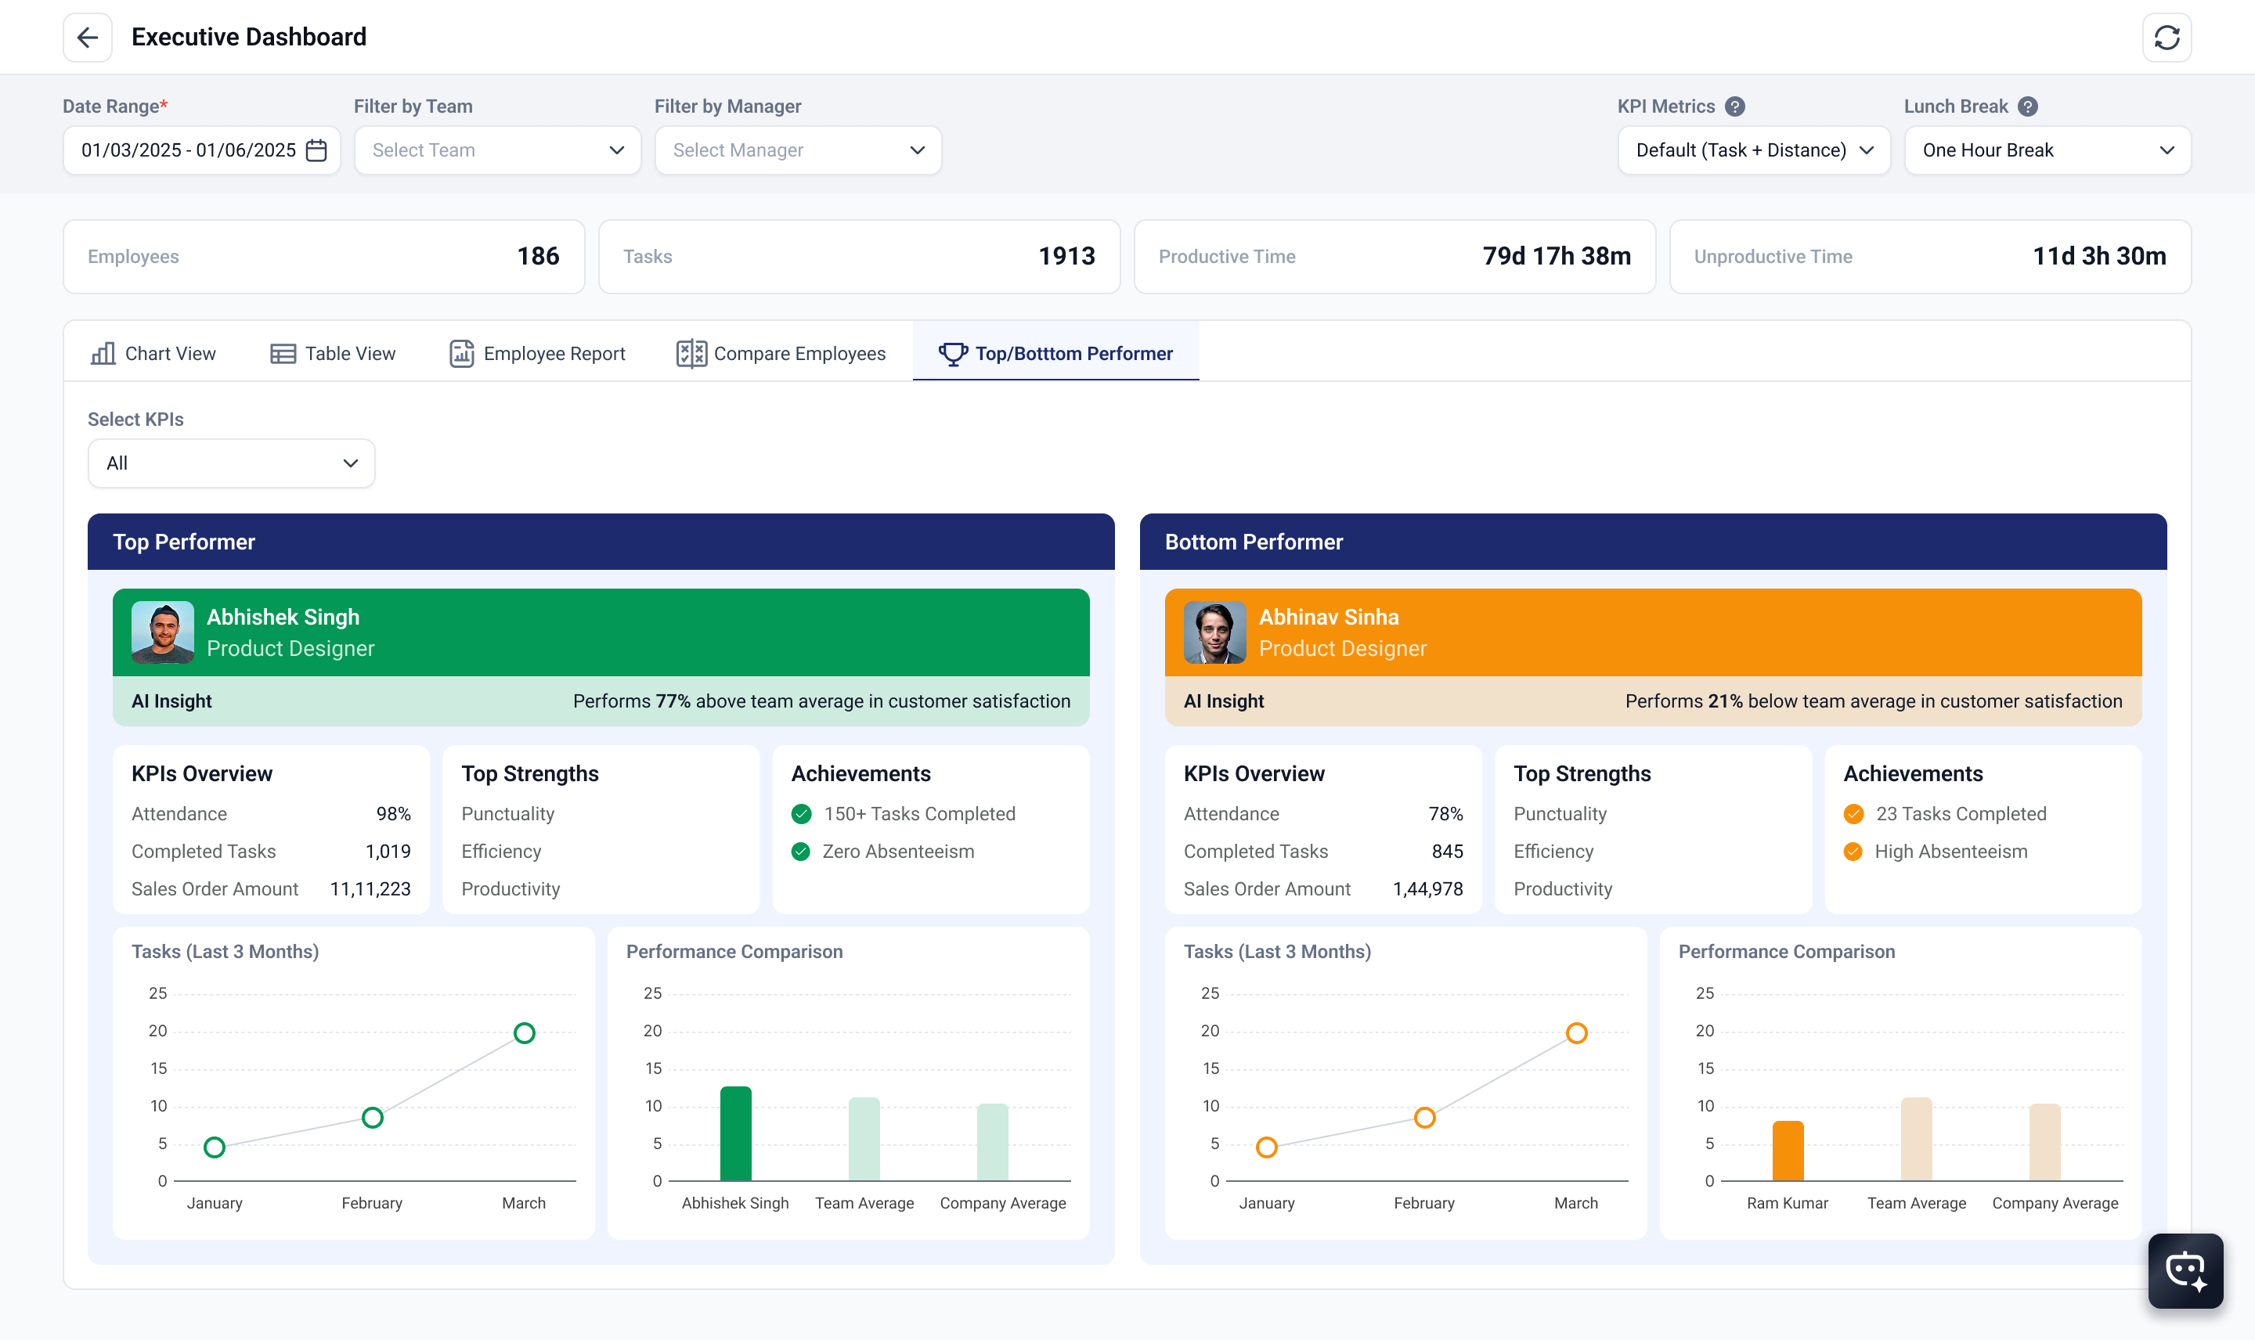The height and width of the screenshot is (1340, 2255).
Task: Open the Select Manager dropdown
Action: (x=799, y=150)
